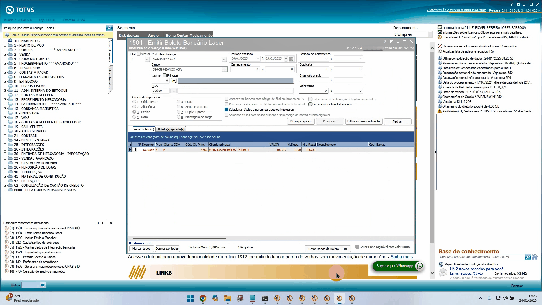Select radio option 2 - Alfabética
542x305 pixels.
tap(134, 107)
